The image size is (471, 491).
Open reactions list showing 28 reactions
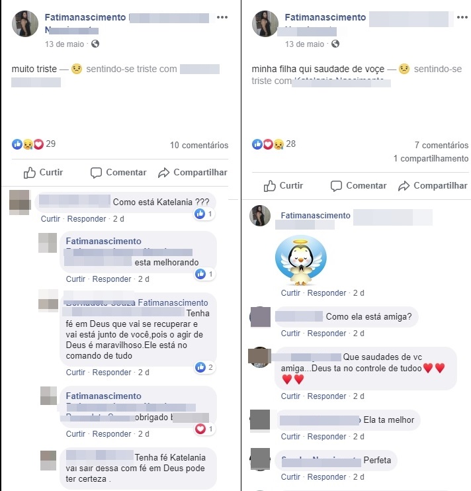[x=274, y=144]
